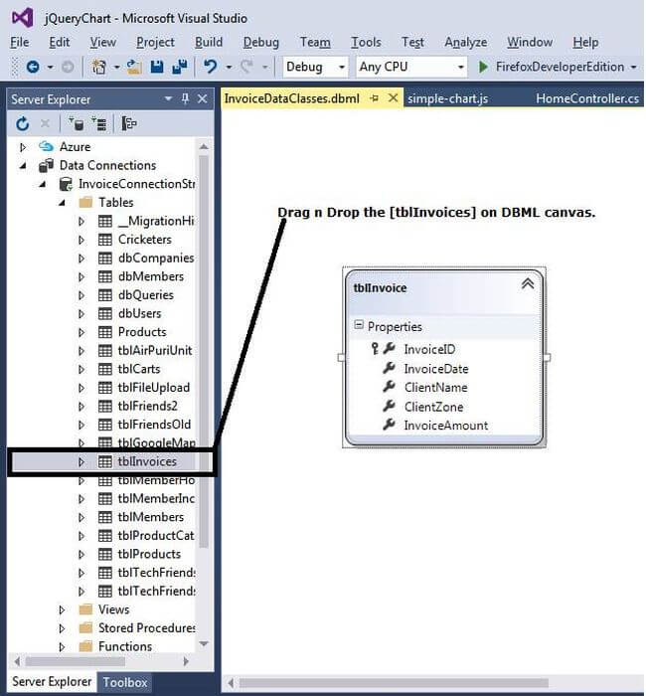This screenshot has height=696, width=646.
Task: Close the InvoiceDataClasses.dbml tab
Action: coord(394,97)
